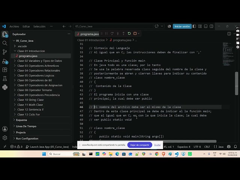
Task: Open the notifications bell in status bar
Action: click(235, 147)
